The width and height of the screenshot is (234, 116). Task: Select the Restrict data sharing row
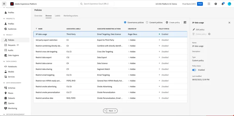[x=110, y=69]
